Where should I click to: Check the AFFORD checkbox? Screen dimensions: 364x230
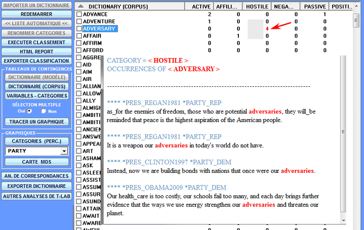tap(79, 50)
